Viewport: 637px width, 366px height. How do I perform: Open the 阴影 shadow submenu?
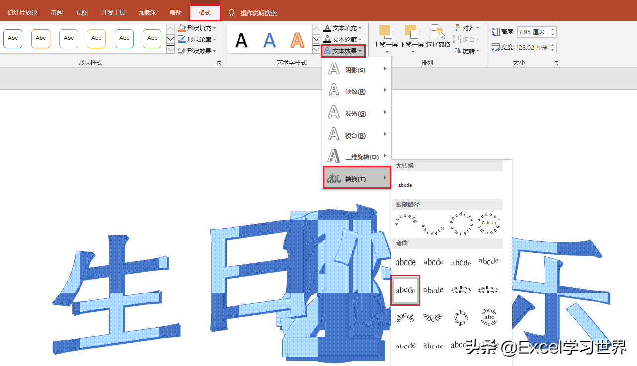(357, 70)
